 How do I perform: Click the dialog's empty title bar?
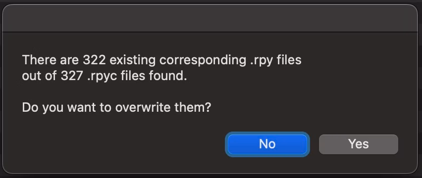tap(210, 18)
